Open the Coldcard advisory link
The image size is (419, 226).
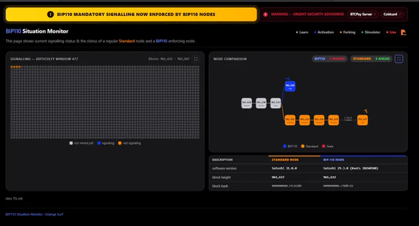[x=392, y=14]
